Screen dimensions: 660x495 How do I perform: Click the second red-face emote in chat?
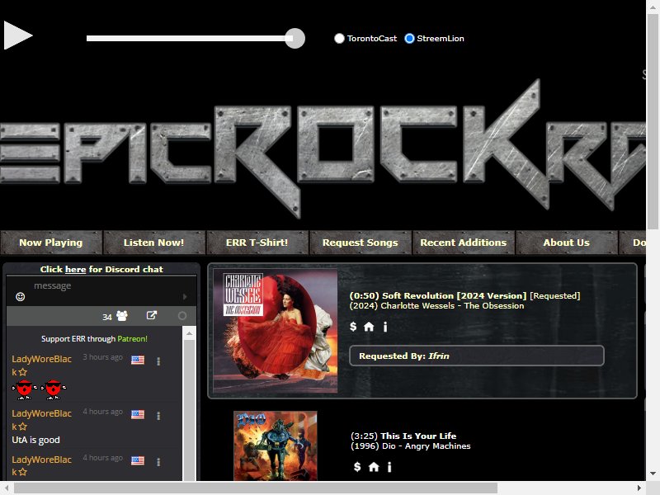(x=54, y=389)
